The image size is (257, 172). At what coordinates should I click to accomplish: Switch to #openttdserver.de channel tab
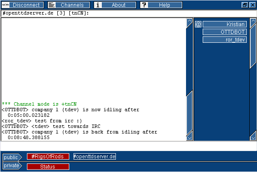(95, 157)
